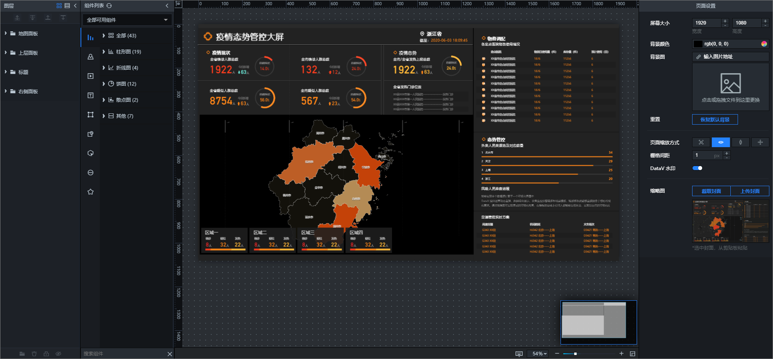Image resolution: width=773 pixels, height=359 pixels.
Task: Expand the 右侧面板 layer group
Action: 6,91
